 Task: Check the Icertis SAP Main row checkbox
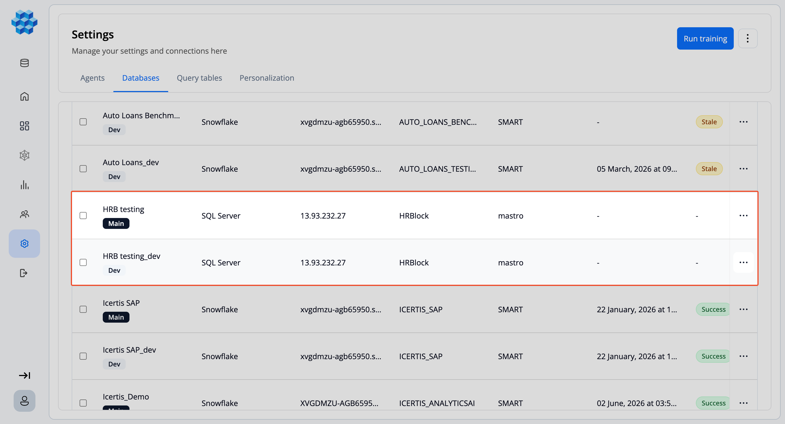[83, 310]
